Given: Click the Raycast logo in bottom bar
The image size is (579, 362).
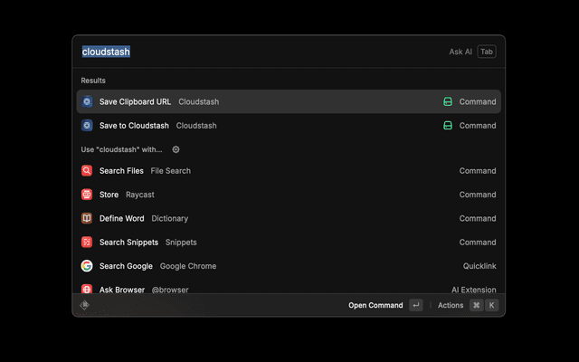Looking at the screenshot, I should tap(84, 305).
